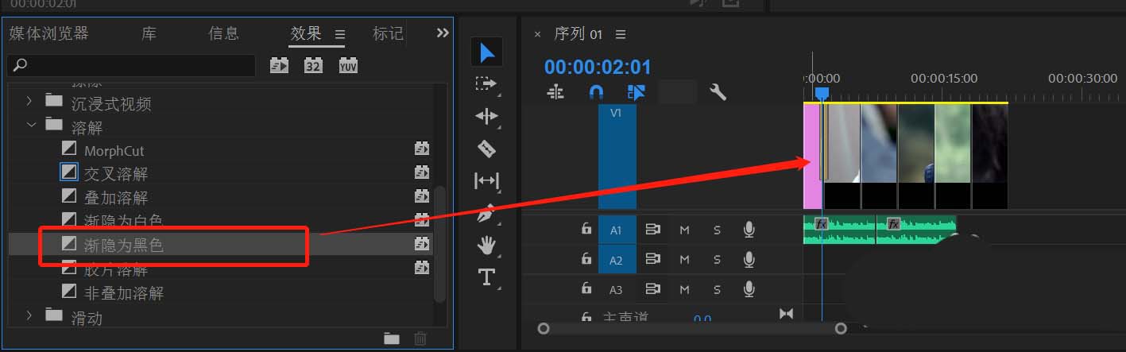Select the Selection arrow tool

click(x=486, y=52)
